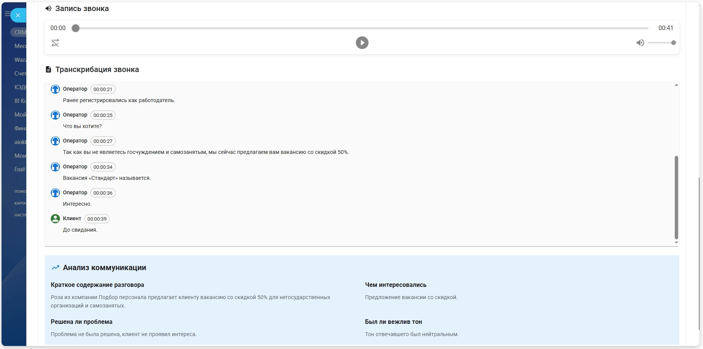Click the speaker icon next to Запись звонка

(48, 8)
